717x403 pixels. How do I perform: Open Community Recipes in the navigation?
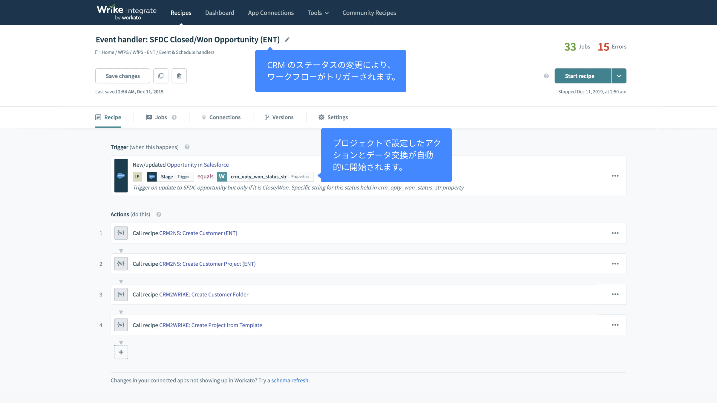[x=369, y=13]
